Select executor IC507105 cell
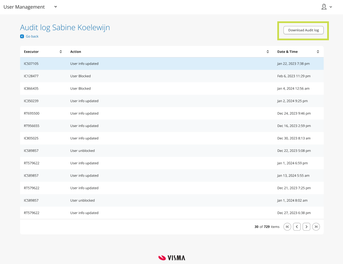This screenshot has height=264, width=343. tap(31, 64)
